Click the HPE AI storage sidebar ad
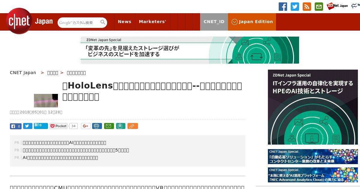Image resolution: width=360 pixels, height=189 pixels. 313,107
